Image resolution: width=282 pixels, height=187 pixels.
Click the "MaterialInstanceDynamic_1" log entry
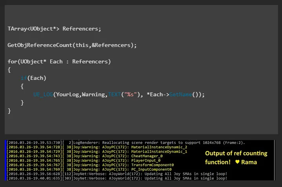(97, 152)
